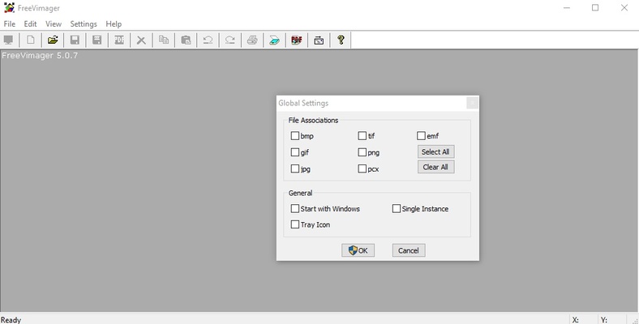Click the Print toolbar icon

click(252, 40)
